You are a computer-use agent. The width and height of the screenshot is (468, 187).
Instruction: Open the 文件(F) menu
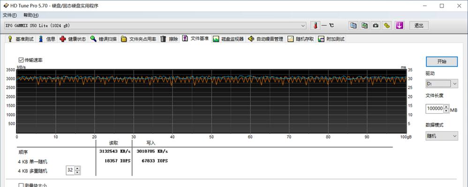10,15
